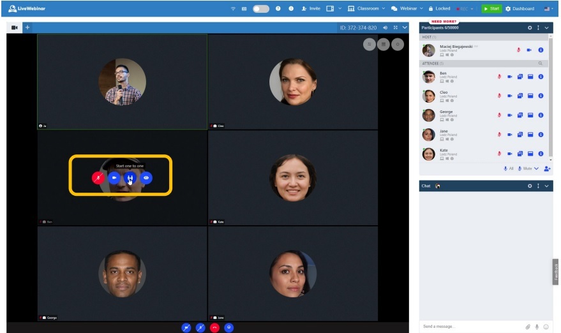Expand the Webinar dropdown in top bar

pos(407,9)
